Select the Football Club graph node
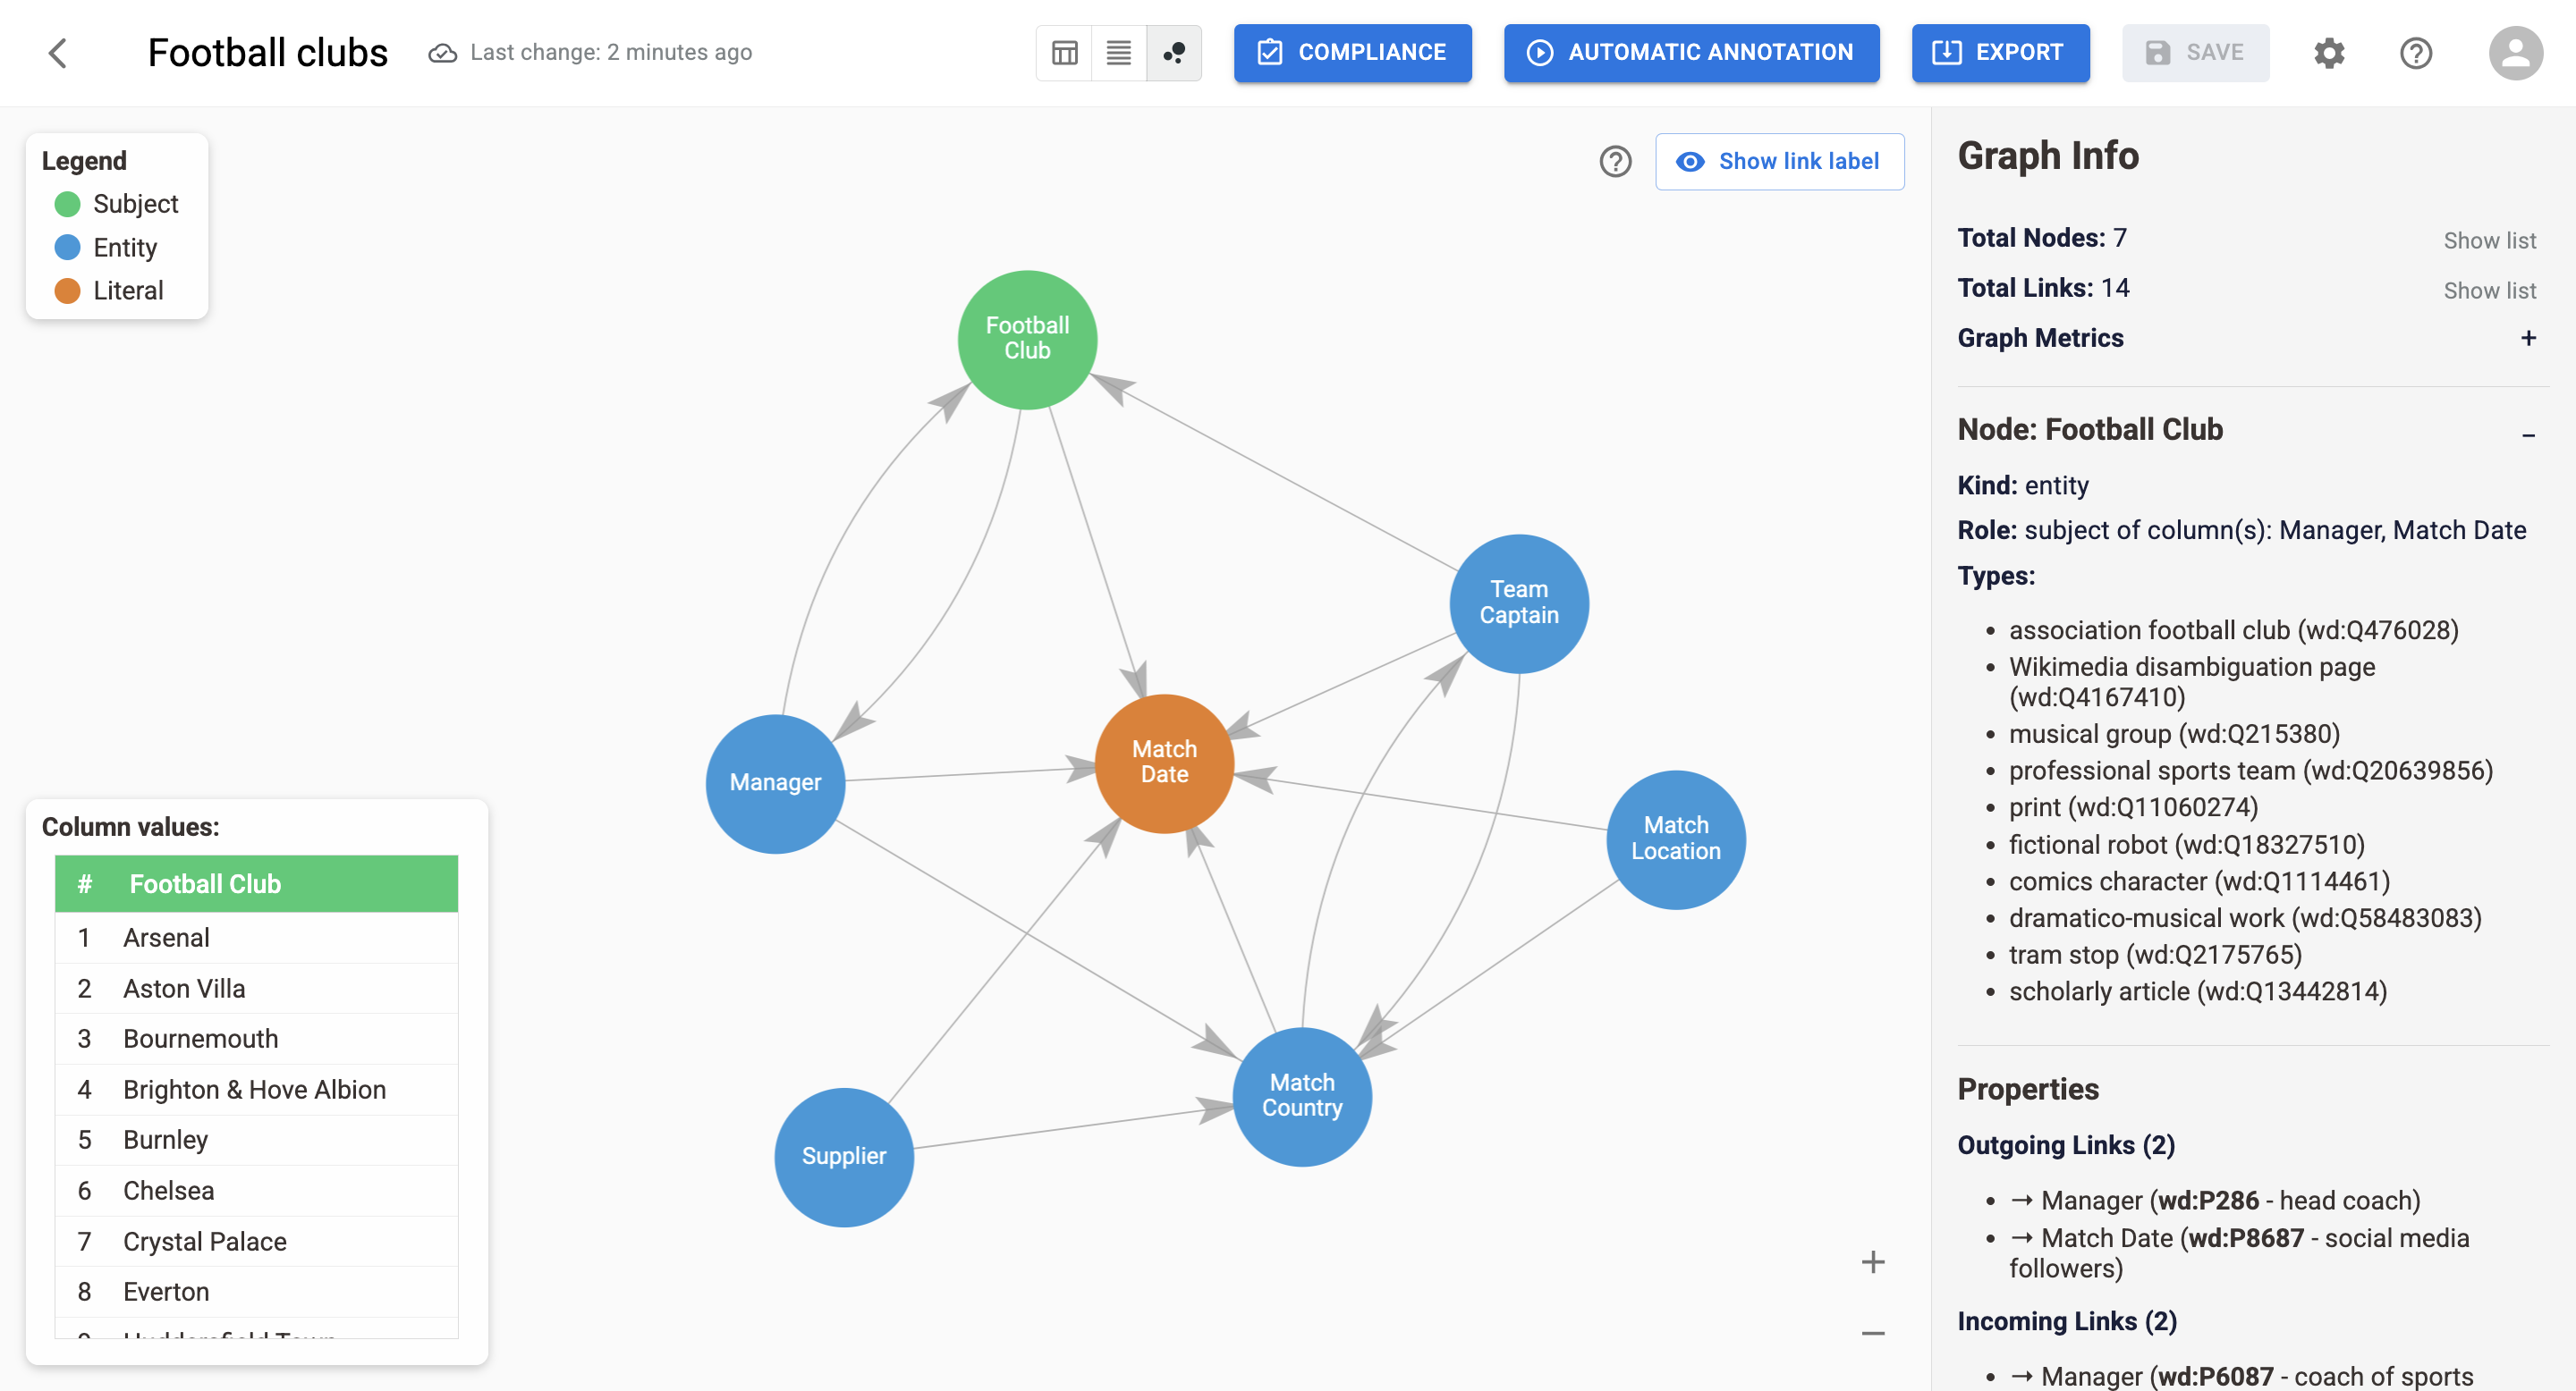 (1027, 339)
